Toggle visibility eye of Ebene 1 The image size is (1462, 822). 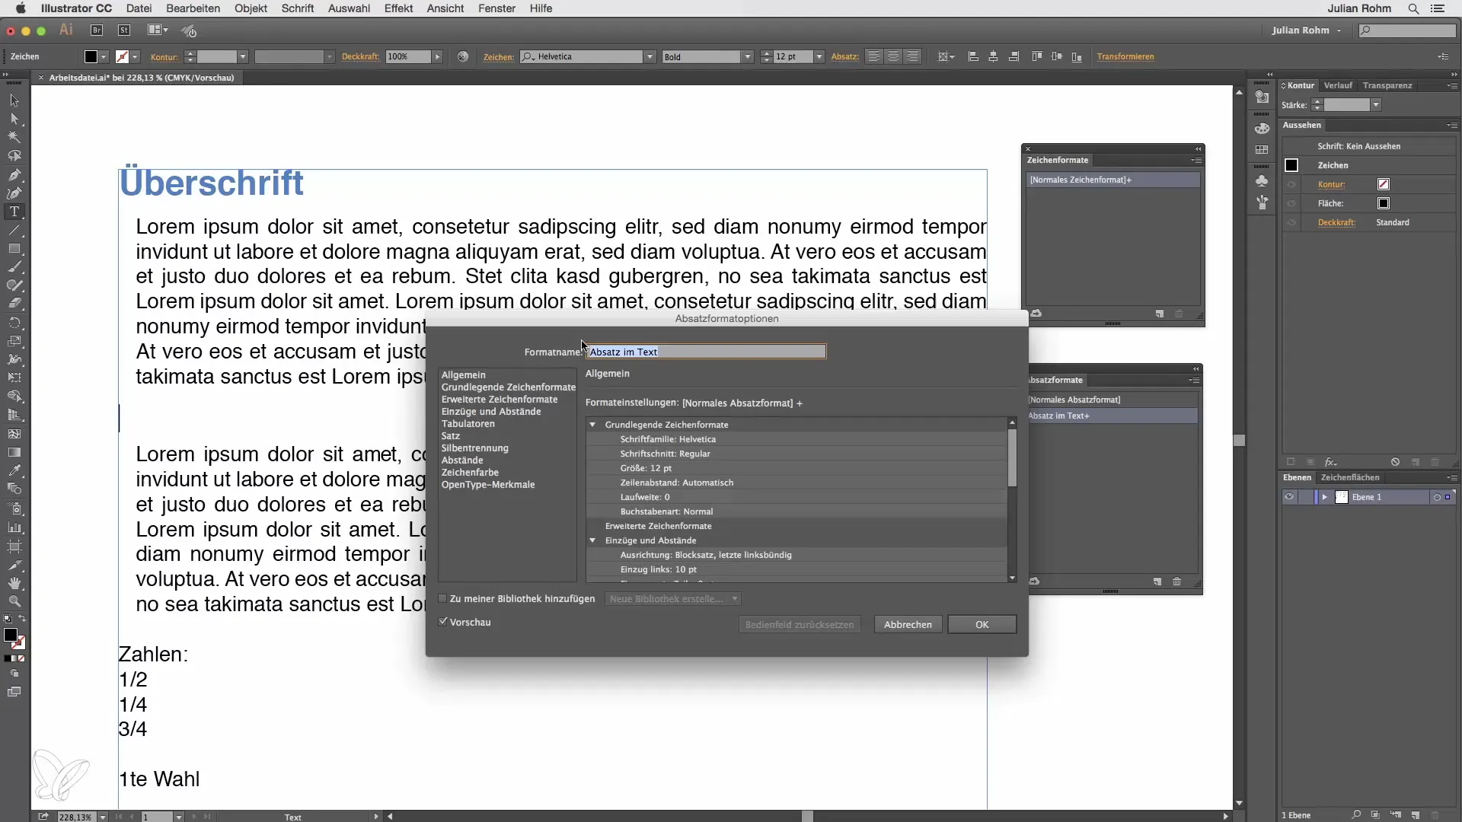point(1289,497)
